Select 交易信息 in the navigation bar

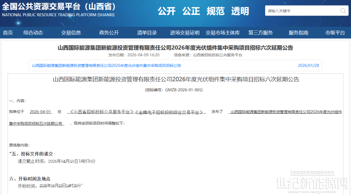(71, 32)
